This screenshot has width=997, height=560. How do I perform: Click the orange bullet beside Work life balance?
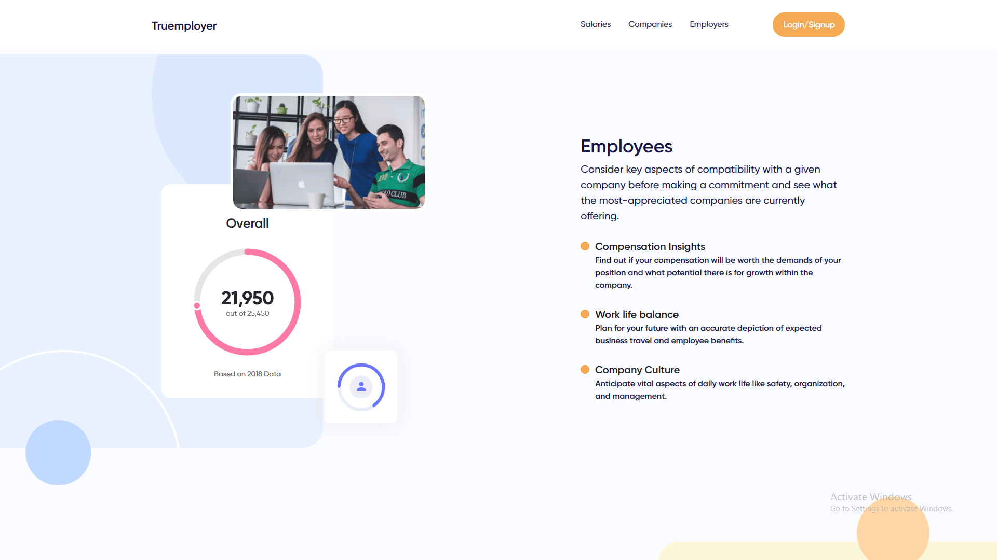tap(585, 314)
